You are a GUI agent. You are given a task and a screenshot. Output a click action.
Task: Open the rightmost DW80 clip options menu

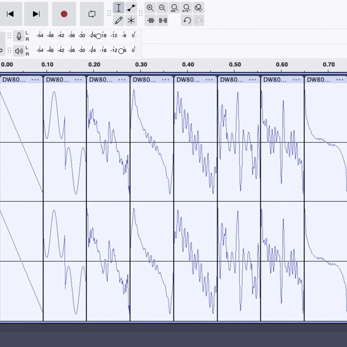[x=340, y=79]
